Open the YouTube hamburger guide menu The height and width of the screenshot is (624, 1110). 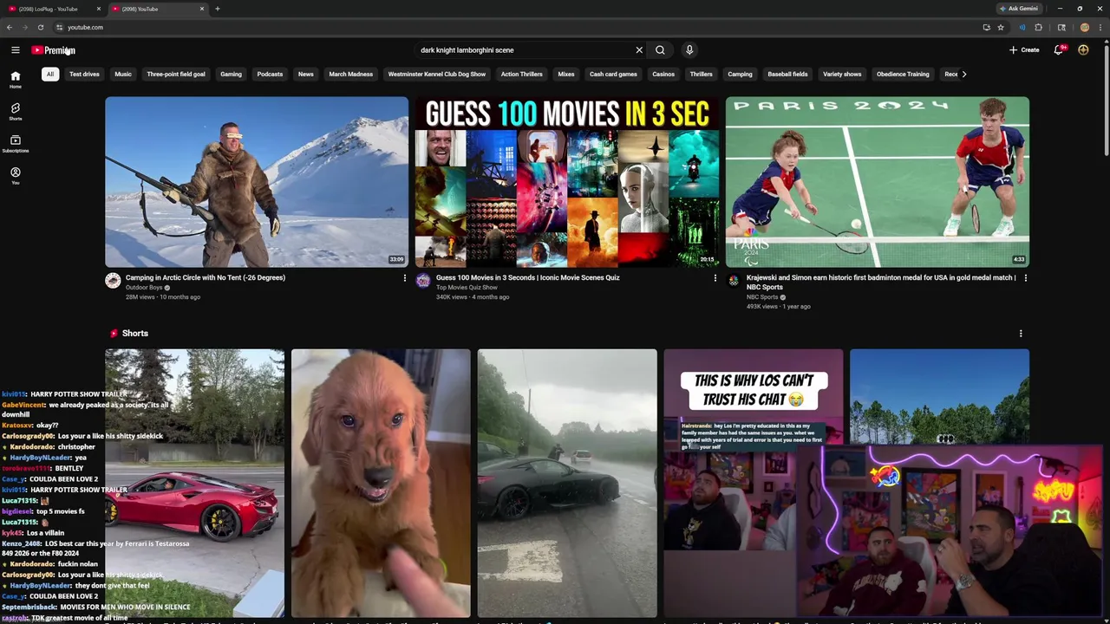pyautogui.click(x=15, y=50)
